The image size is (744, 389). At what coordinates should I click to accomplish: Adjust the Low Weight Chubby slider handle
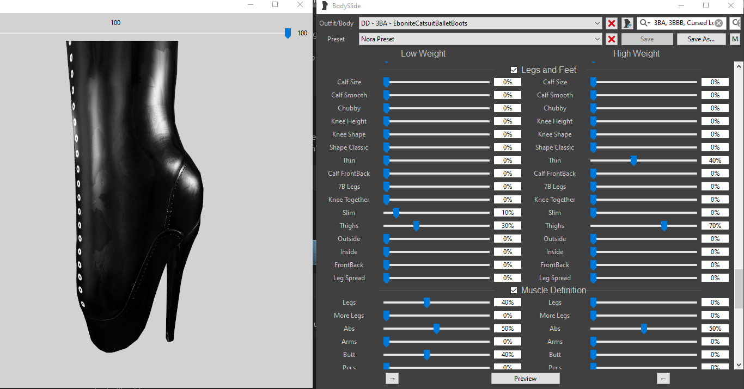386,108
